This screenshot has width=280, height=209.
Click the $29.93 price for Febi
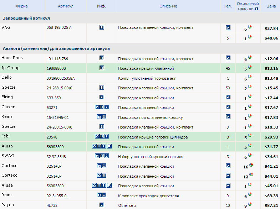click(x=271, y=137)
